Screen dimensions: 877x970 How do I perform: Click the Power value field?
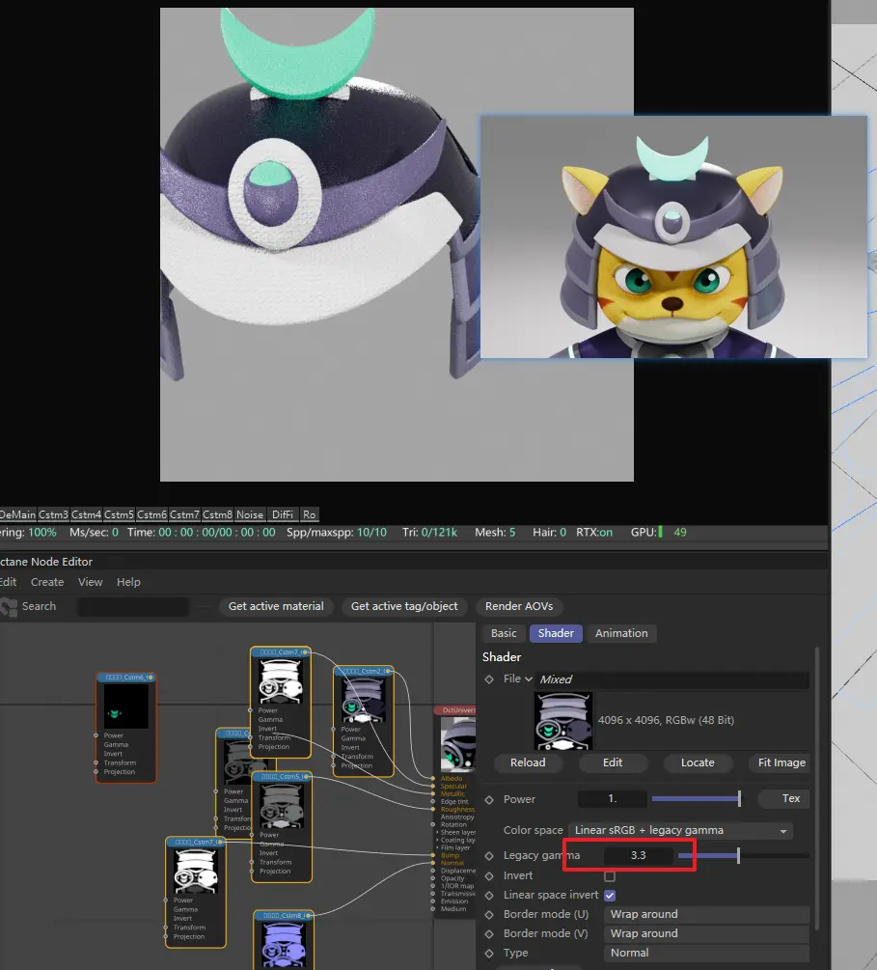point(613,798)
